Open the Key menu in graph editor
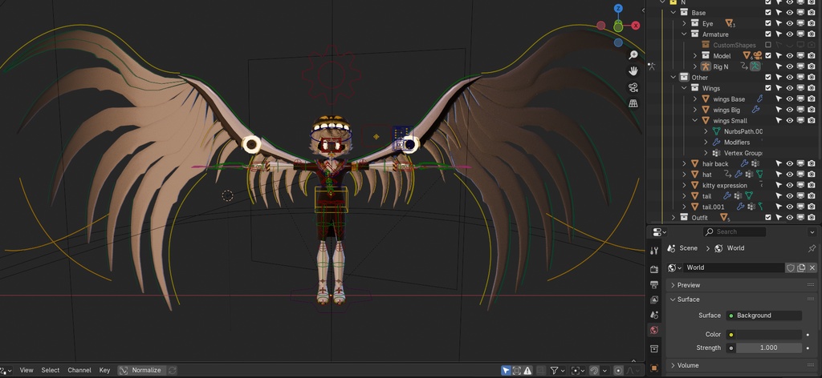 click(105, 370)
